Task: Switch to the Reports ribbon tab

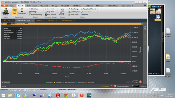Action: coord(21,6)
